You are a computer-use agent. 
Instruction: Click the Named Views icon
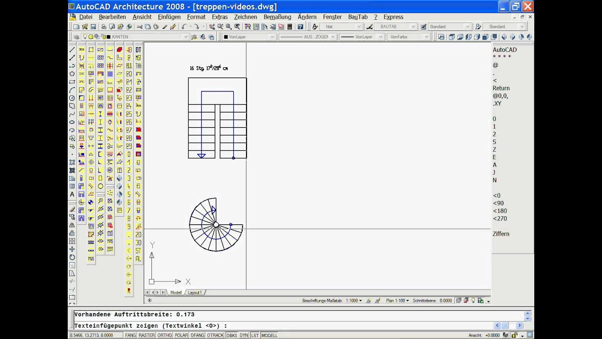[441, 37]
